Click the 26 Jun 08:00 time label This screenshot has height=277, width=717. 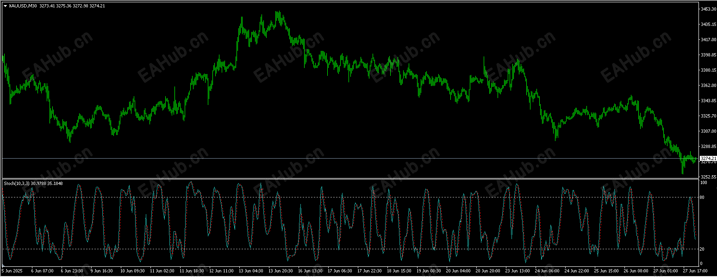click(x=636, y=271)
